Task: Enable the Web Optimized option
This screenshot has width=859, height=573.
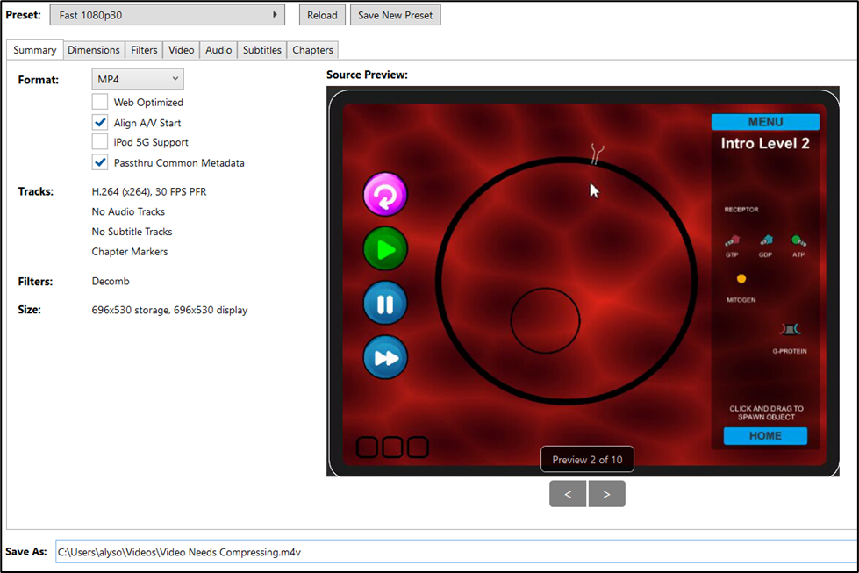Action: tap(100, 102)
